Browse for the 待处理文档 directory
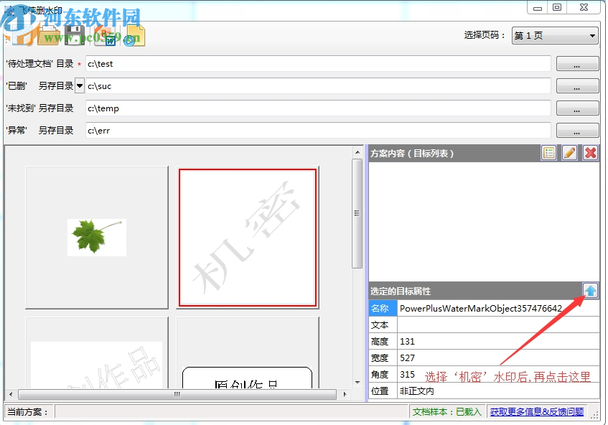The width and height of the screenshot is (608, 425). click(x=577, y=64)
